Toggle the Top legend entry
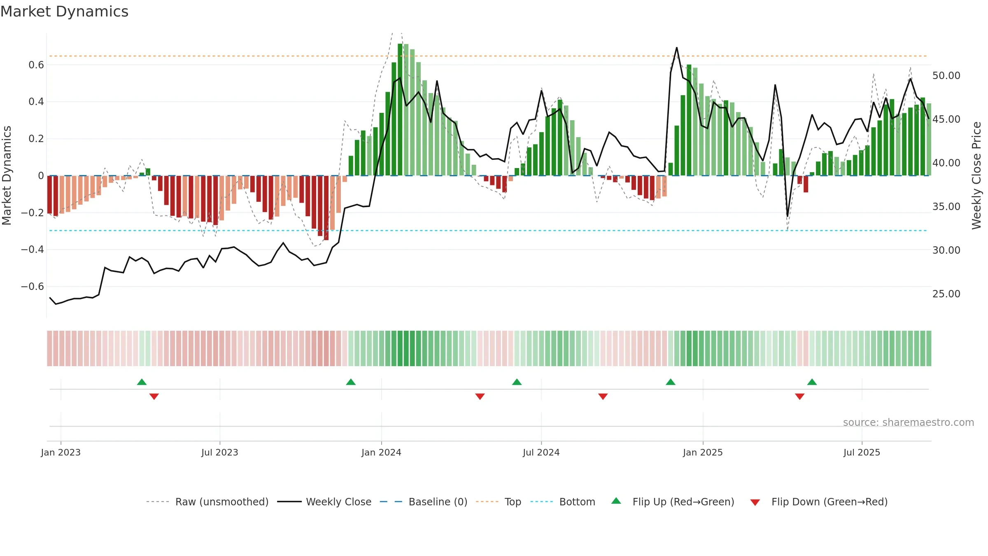The image size is (988, 556). [x=498, y=502]
